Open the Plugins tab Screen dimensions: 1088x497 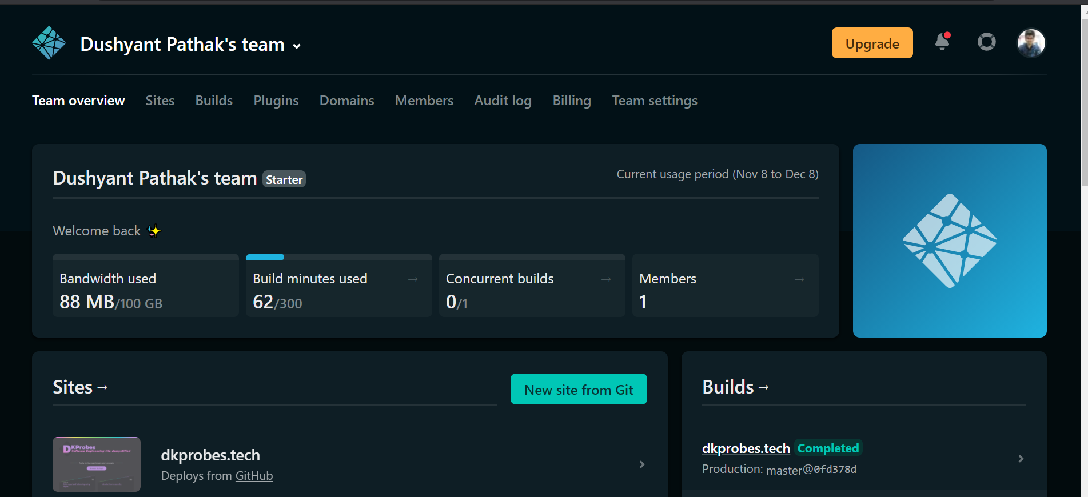(276, 101)
